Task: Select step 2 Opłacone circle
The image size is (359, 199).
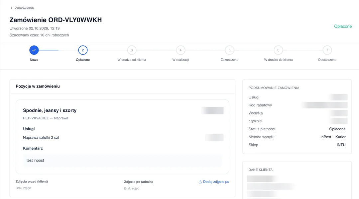Action: (83, 50)
